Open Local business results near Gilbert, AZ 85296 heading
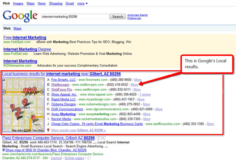236x160 pixels. [61, 74]
